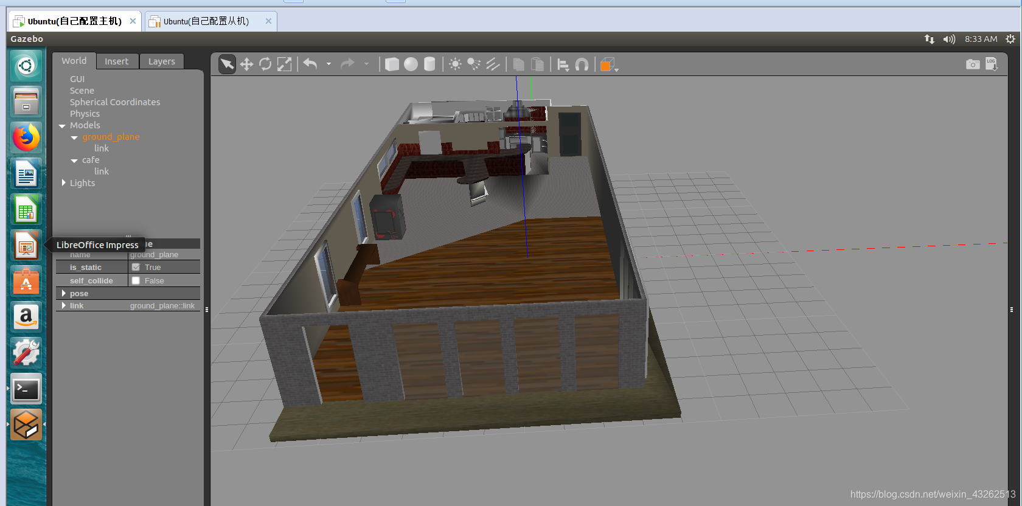This screenshot has height=506, width=1022.
Task: Open the Files manager launcher
Action: pos(26,101)
